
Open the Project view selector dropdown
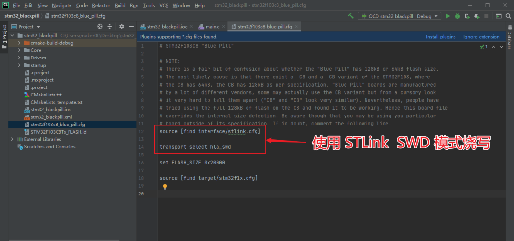click(x=26, y=27)
